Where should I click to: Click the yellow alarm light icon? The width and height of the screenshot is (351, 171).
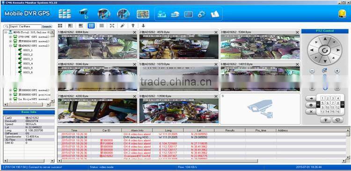coord(342,14)
